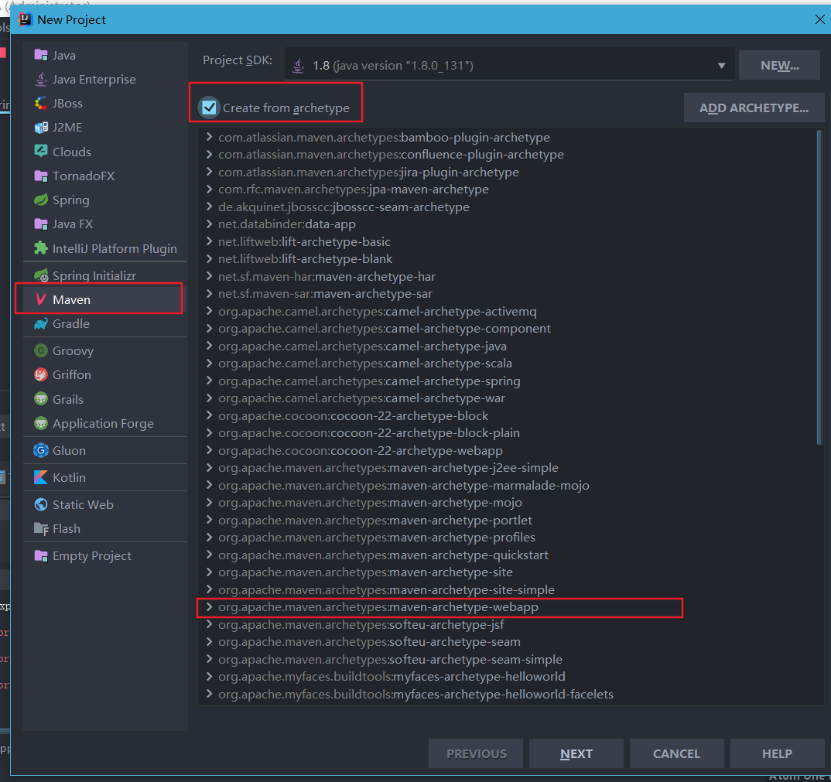The width and height of the screenshot is (831, 782).
Task: Click the Java Enterprise icon
Action: coord(41,79)
